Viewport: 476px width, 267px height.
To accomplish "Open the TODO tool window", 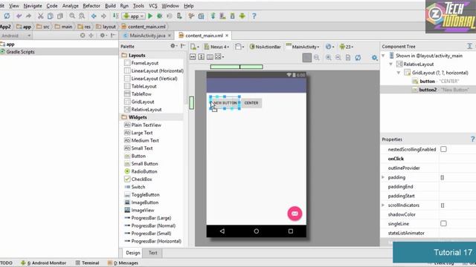I will pos(6,263).
